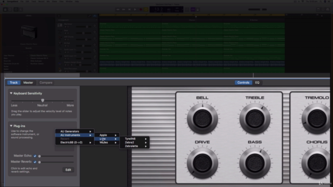Click the Master Echo slider handle
Image resolution: width=333 pixels, height=187 pixels.
(x=40, y=156)
